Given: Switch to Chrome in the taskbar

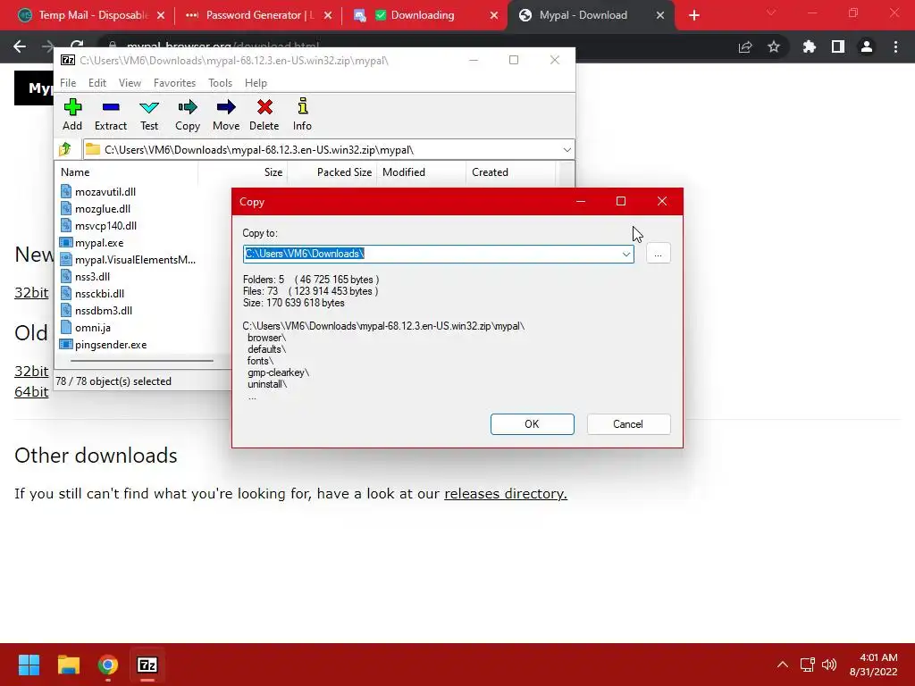Looking at the screenshot, I should (108, 665).
